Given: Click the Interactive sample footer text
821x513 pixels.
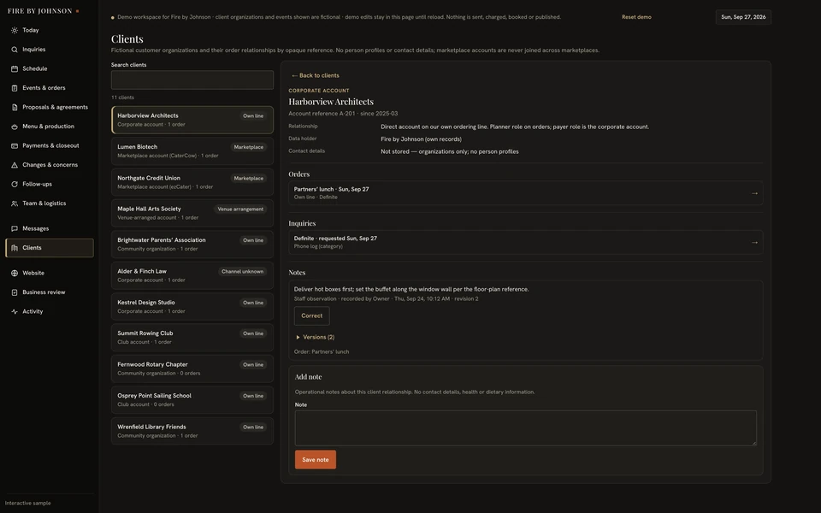Looking at the screenshot, I should 27,503.
